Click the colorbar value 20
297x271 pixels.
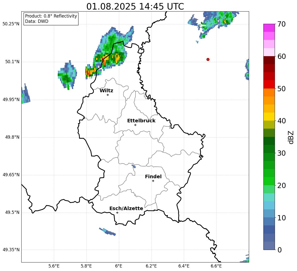point(281,186)
